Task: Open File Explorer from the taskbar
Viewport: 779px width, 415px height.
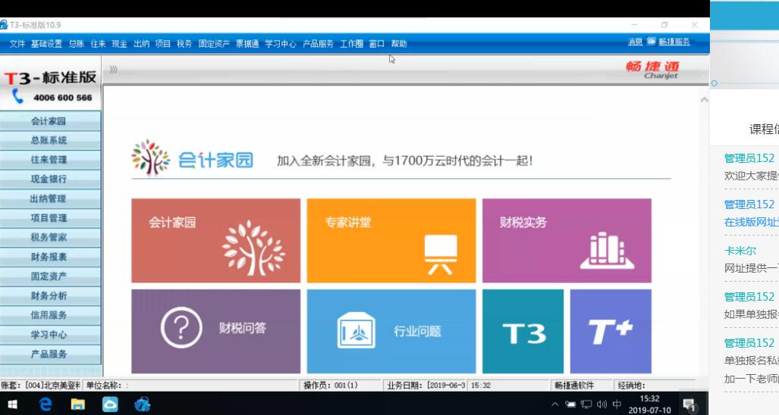Action: [x=77, y=404]
